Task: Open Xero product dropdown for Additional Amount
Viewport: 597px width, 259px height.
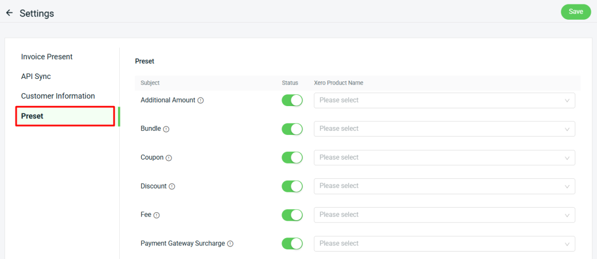Action: point(444,100)
